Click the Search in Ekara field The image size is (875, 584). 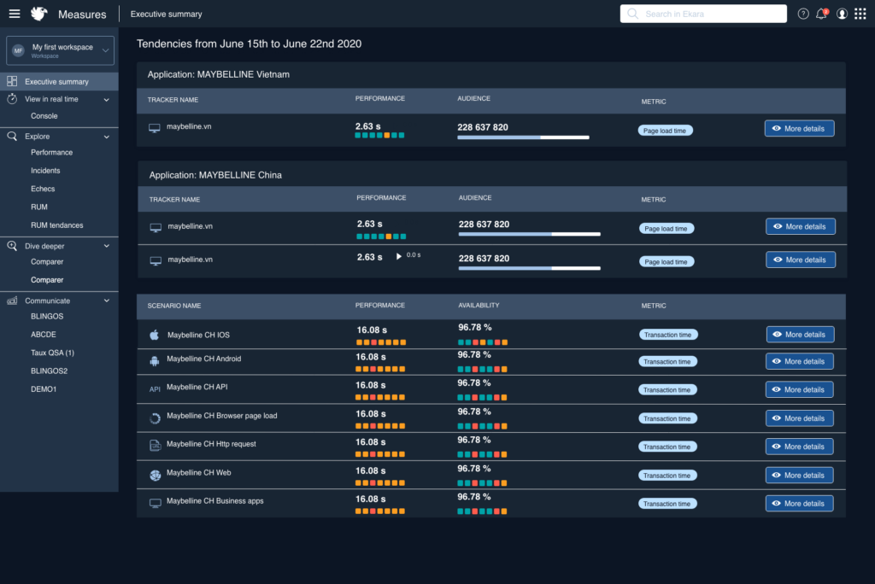click(x=703, y=14)
